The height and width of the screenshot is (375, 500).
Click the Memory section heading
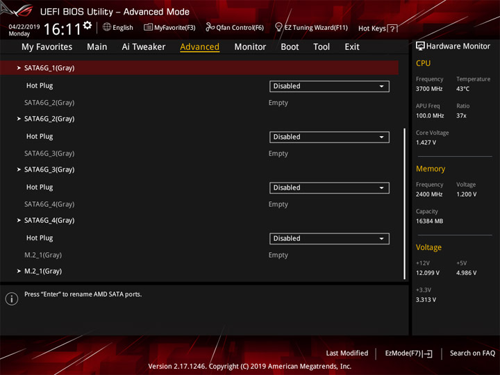(431, 169)
